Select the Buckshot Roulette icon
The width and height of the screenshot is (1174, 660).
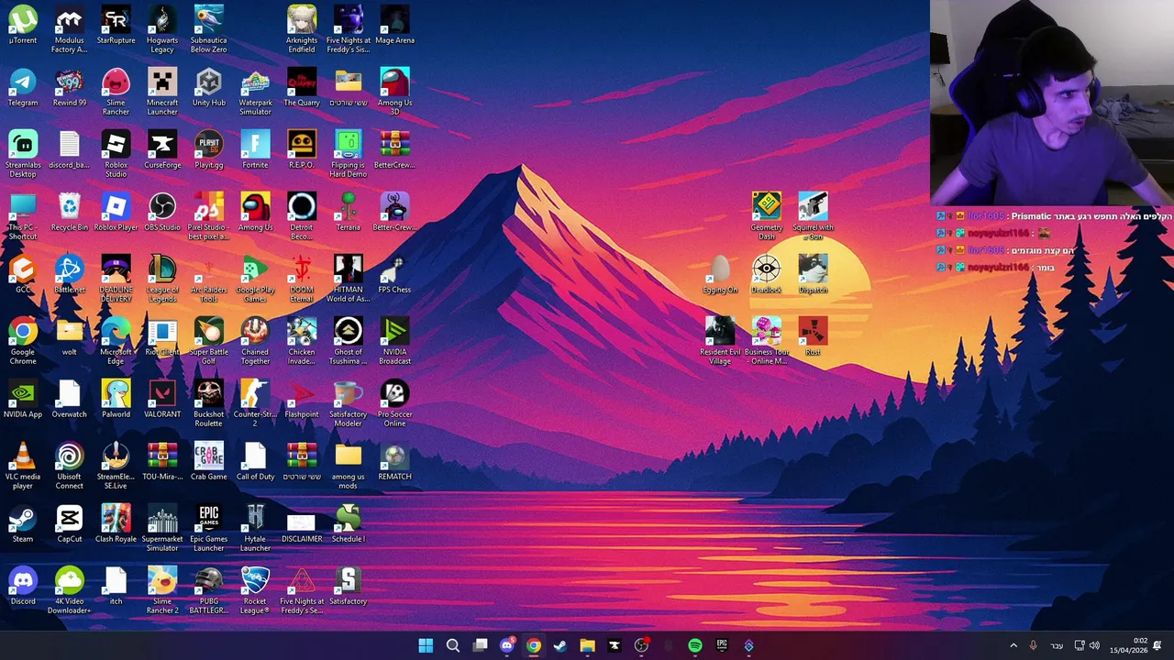(209, 404)
